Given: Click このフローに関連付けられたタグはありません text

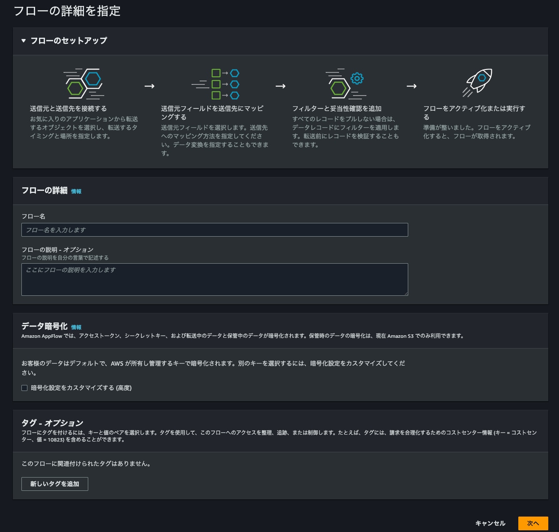Looking at the screenshot, I should click(x=86, y=464).
